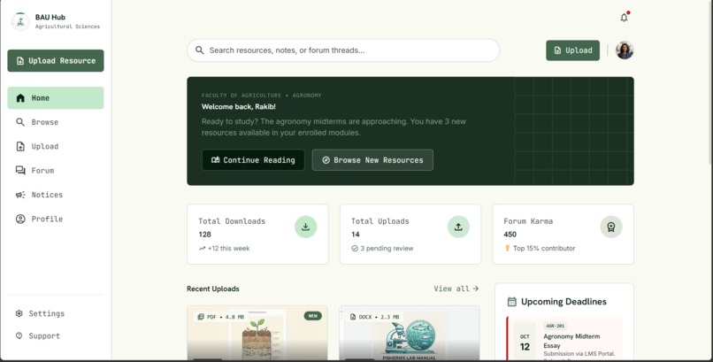The height and width of the screenshot is (362, 713).
Task: Click the Settings gear icon
Action: tap(19, 313)
